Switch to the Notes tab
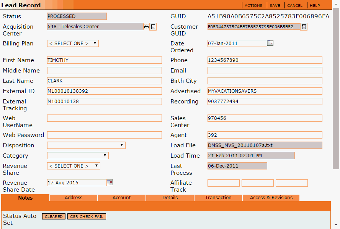This screenshot has width=340, height=229. pos(25,198)
